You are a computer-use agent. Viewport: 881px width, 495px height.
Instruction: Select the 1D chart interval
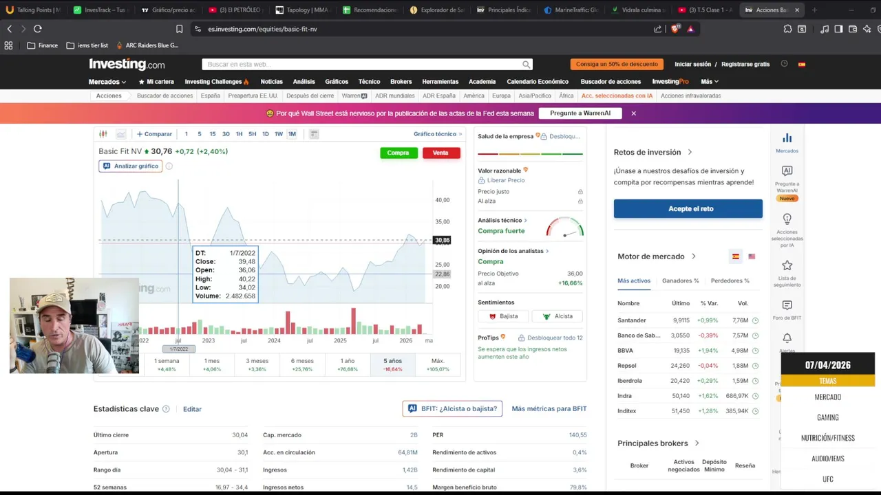coord(266,134)
